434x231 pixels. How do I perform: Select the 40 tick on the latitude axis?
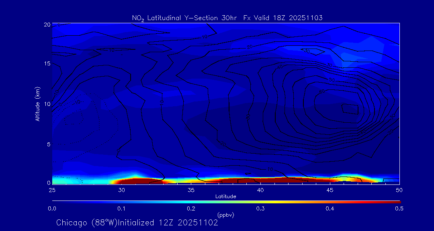point(260,190)
